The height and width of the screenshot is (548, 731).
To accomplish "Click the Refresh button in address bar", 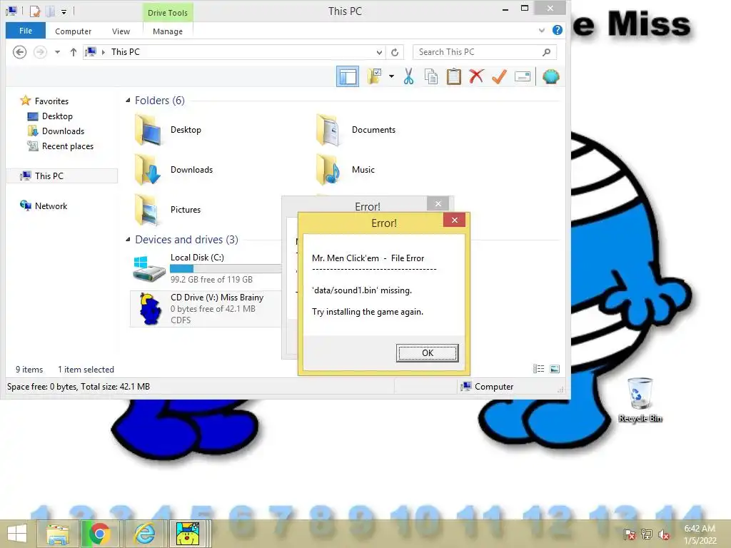I will [395, 52].
